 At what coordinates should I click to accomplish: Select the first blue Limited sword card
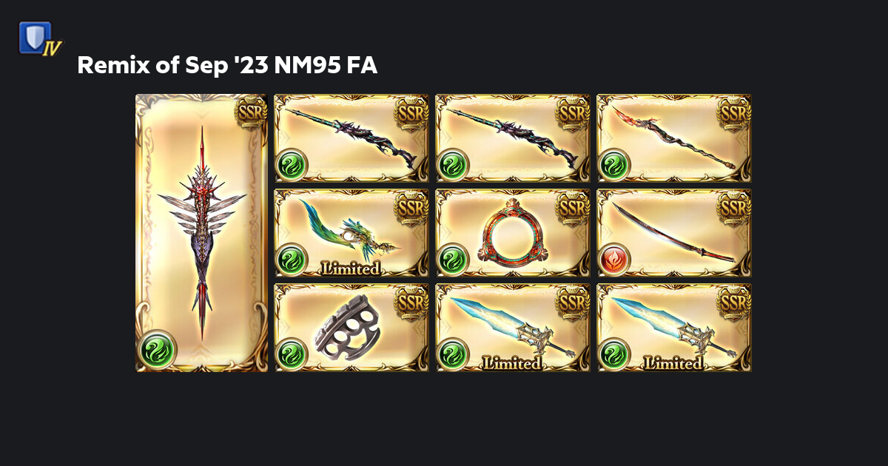pyautogui.click(x=513, y=328)
